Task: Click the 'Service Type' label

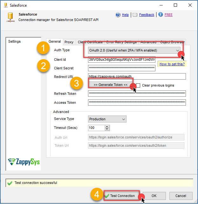Action: point(64,119)
